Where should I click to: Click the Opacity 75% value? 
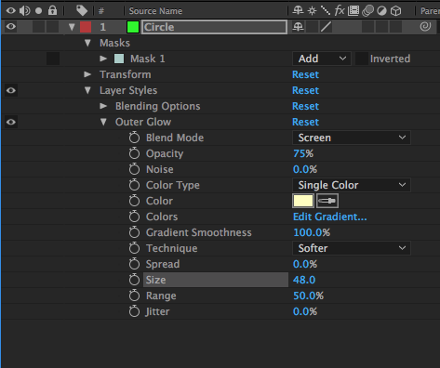[x=303, y=153]
